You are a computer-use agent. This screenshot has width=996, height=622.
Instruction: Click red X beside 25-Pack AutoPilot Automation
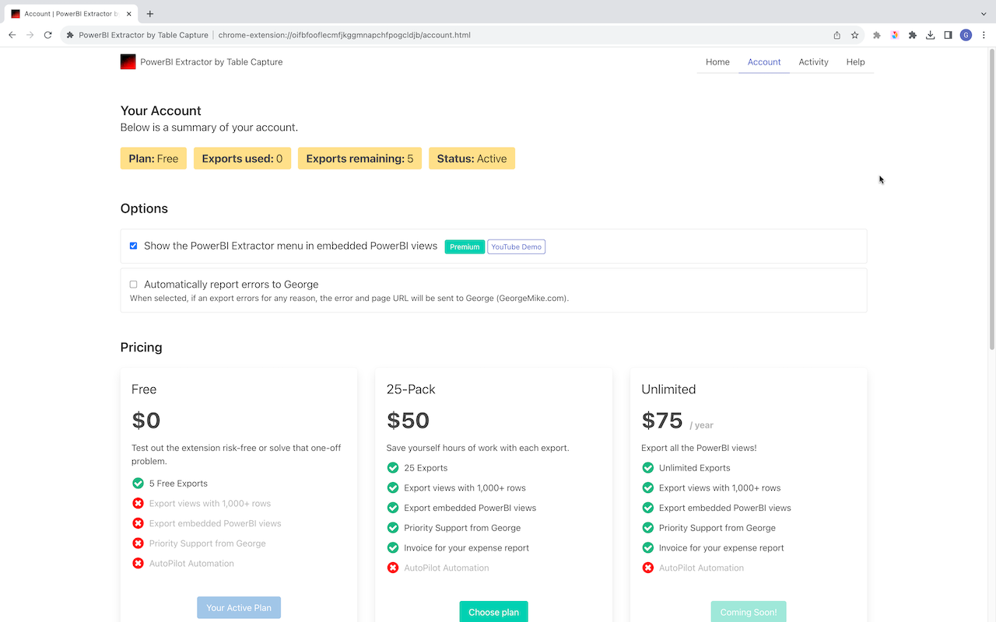[393, 568]
